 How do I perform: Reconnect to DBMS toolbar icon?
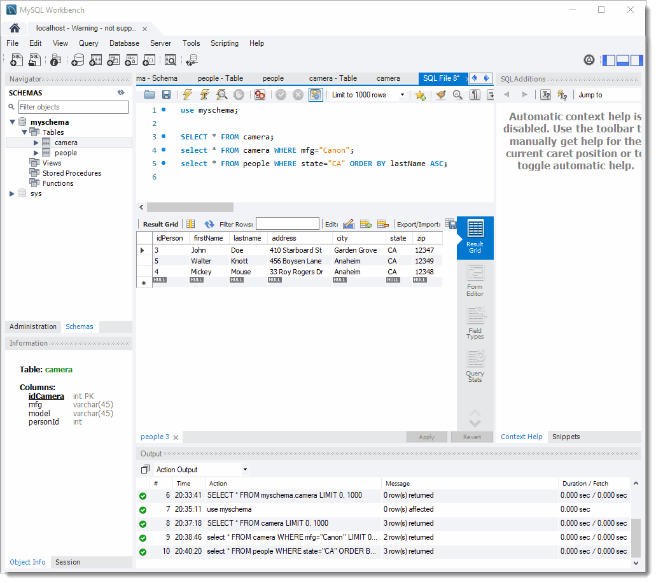pos(192,60)
